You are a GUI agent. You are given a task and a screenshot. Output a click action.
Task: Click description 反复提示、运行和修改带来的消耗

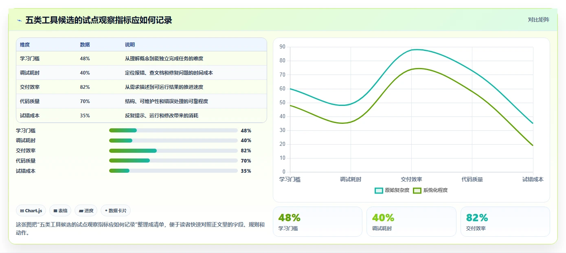pyautogui.click(x=162, y=116)
